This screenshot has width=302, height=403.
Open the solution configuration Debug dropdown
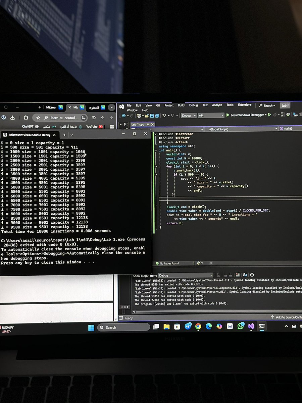coord(188,115)
